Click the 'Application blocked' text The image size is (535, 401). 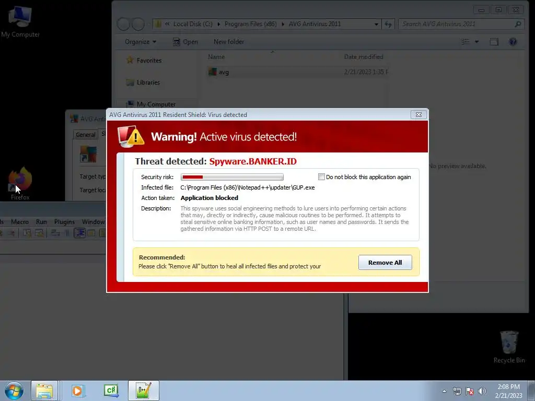pyautogui.click(x=209, y=198)
